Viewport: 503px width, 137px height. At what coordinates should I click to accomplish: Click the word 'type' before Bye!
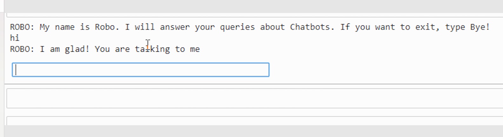(x=455, y=27)
